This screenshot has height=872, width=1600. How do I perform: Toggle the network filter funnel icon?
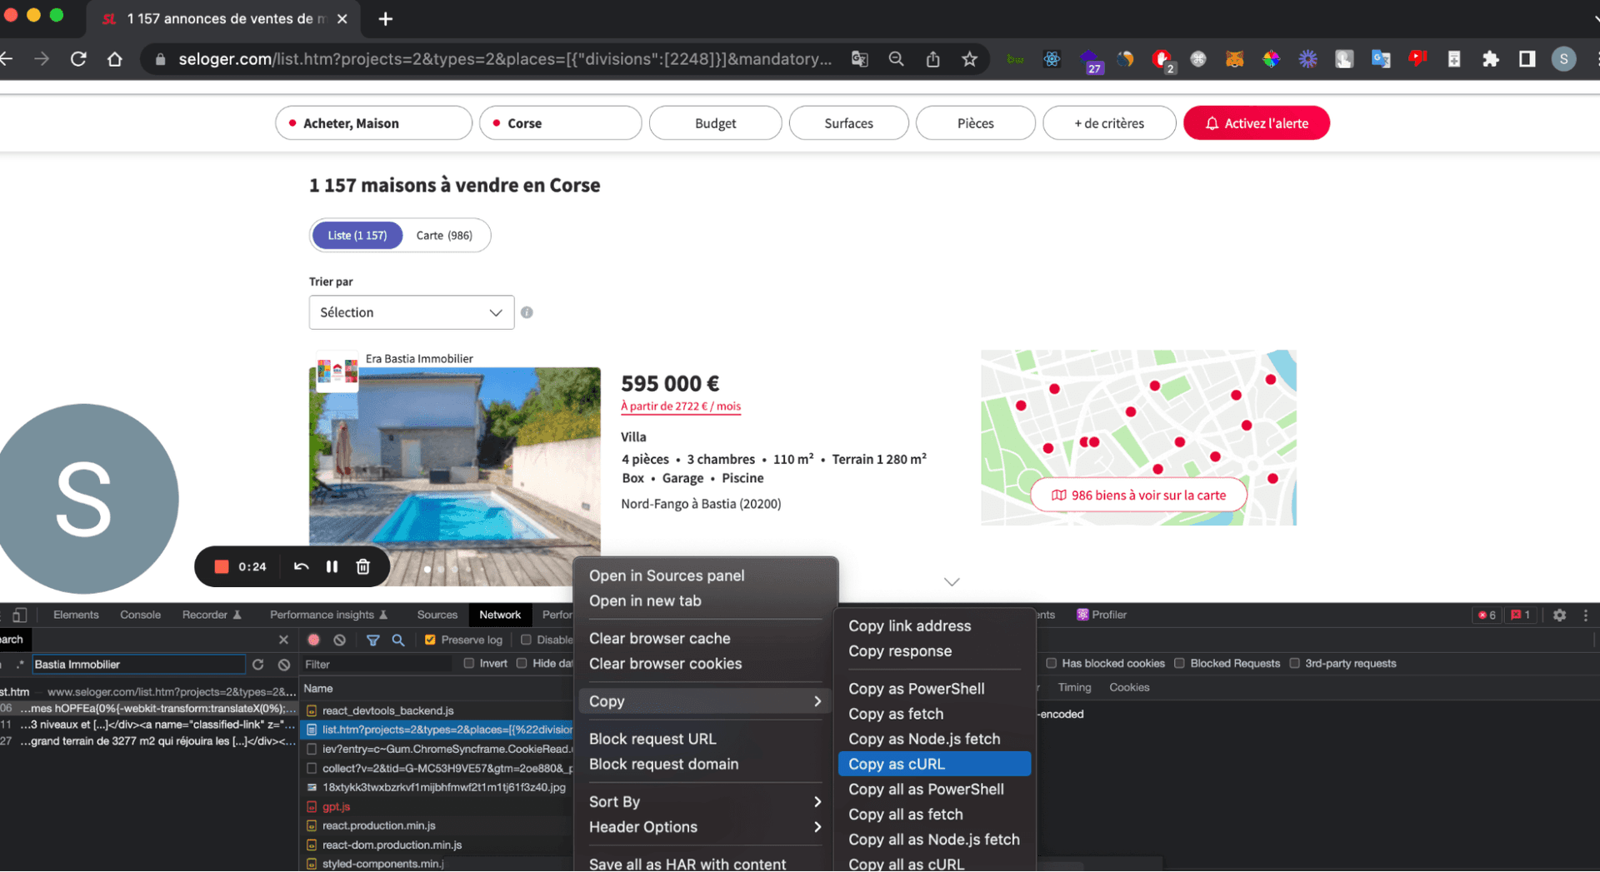(x=373, y=640)
